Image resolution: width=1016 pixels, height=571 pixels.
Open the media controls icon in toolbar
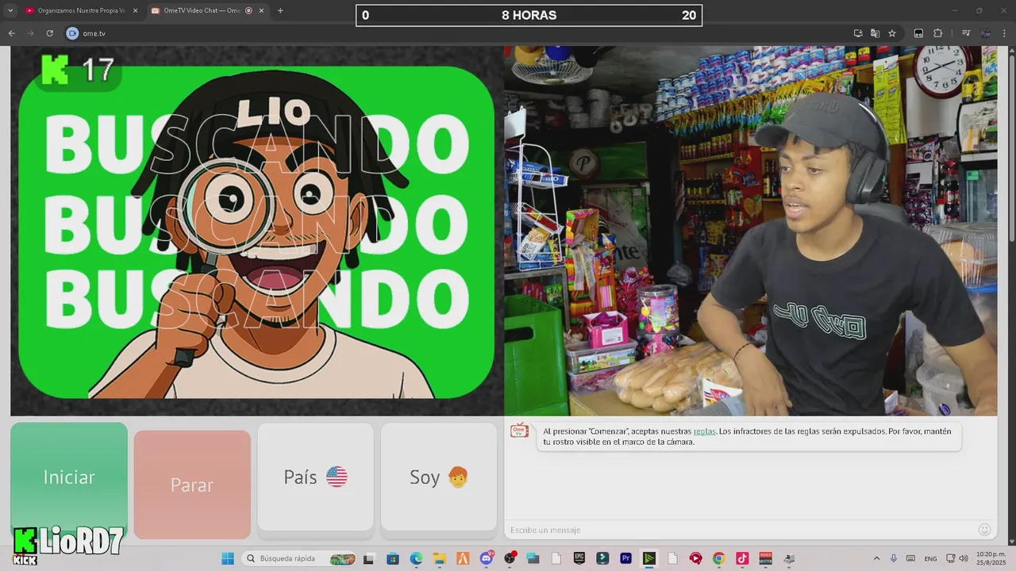[966, 33]
